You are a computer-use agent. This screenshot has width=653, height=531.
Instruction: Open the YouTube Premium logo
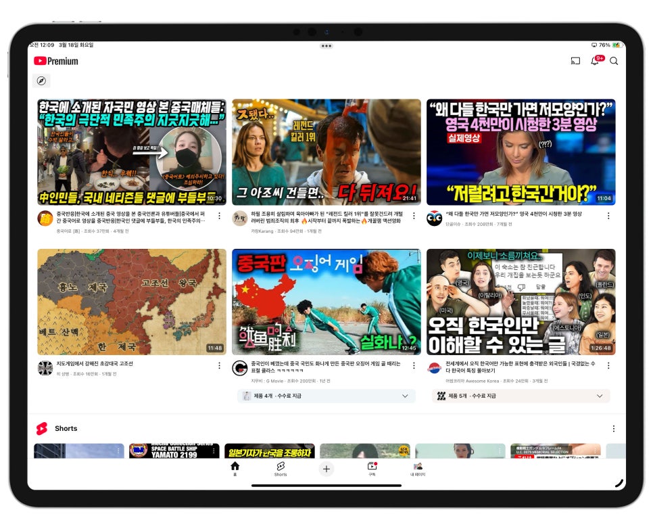[x=56, y=62]
